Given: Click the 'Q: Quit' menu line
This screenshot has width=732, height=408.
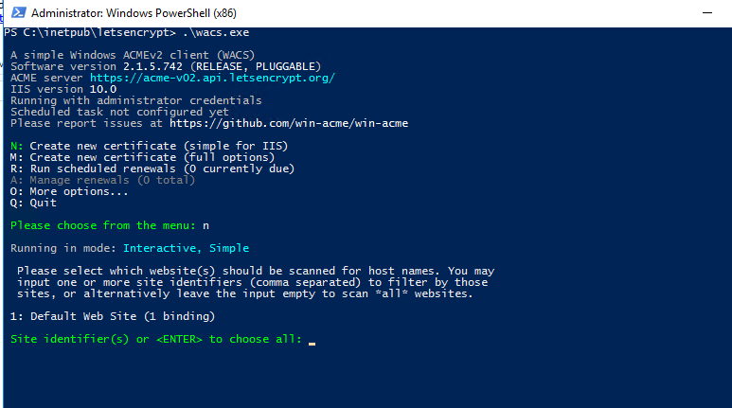Looking at the screenshot, I should (33, 203).
